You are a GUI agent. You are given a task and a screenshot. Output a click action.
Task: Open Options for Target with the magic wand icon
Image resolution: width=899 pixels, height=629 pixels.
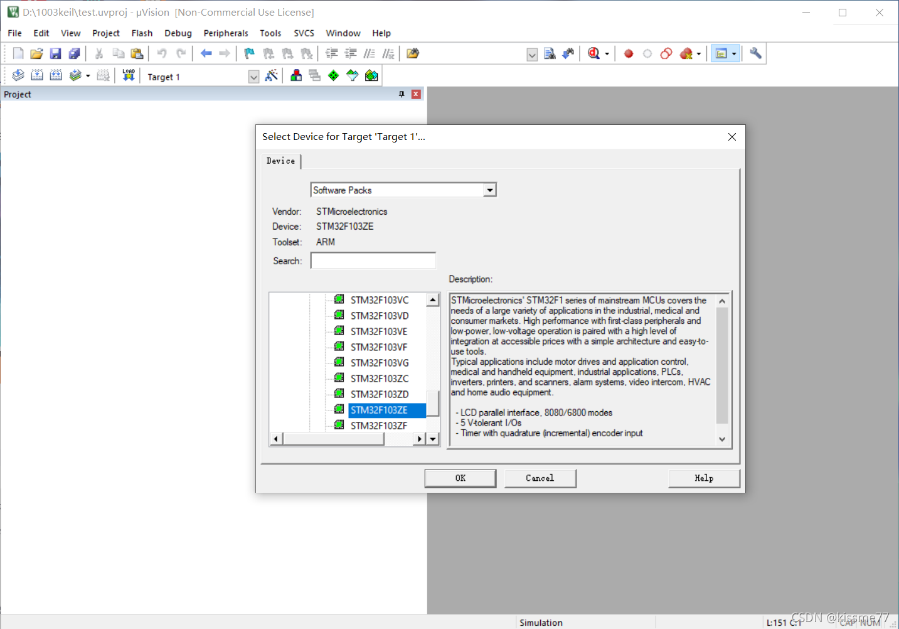coord(271,76)
